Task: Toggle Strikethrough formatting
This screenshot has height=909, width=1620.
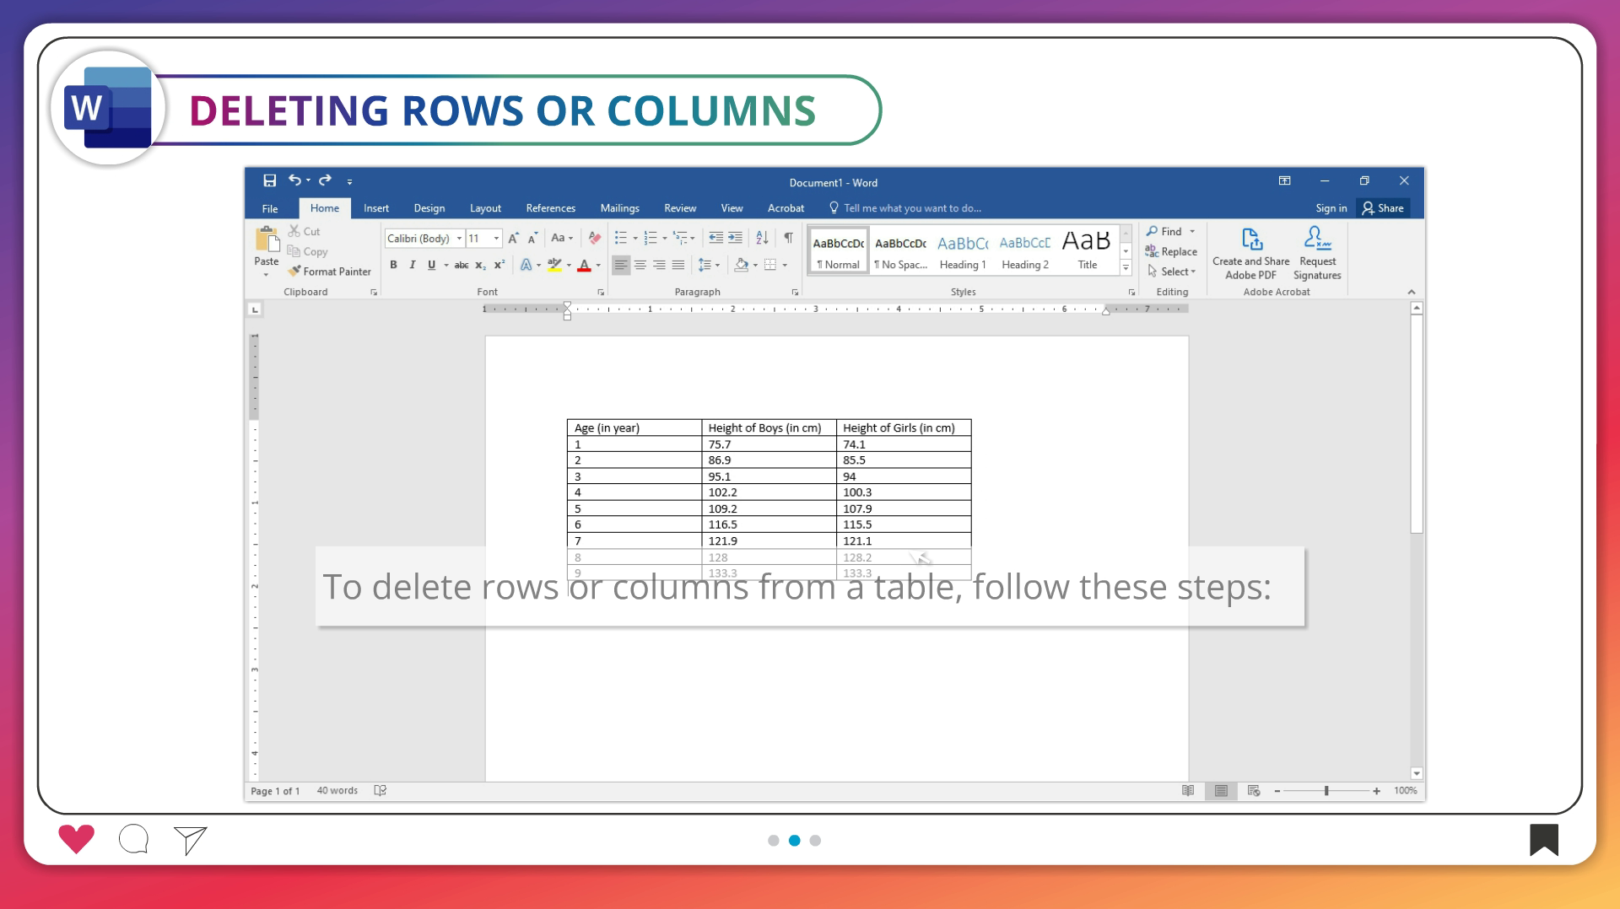Action: coord(462,265)
